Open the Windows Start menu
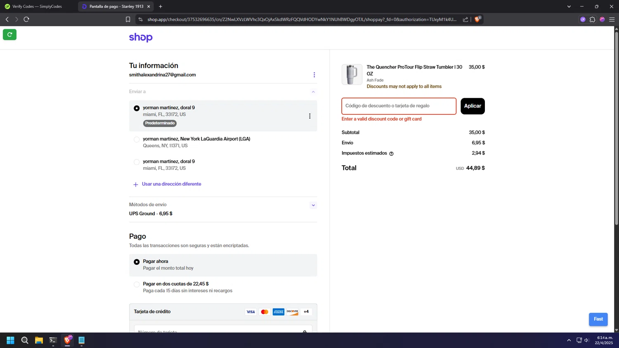Screen dimensions: 619x348 pyautogui.click(x=10, y=340)
